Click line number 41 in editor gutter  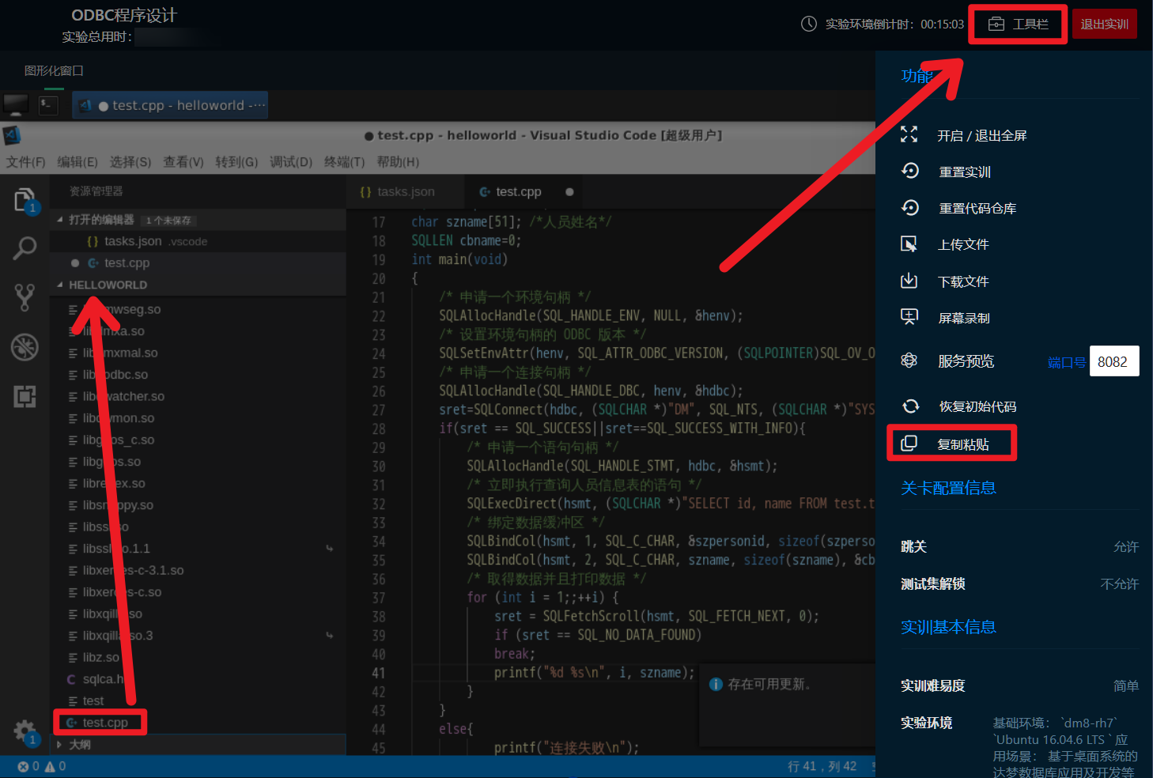point(379,673)
